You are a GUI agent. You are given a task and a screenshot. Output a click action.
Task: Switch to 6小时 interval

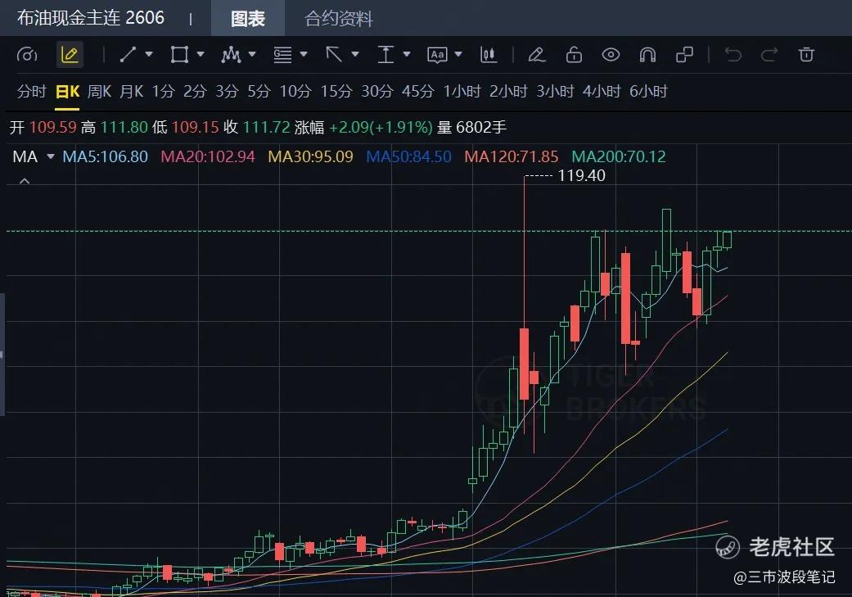(x=648, y=92)
